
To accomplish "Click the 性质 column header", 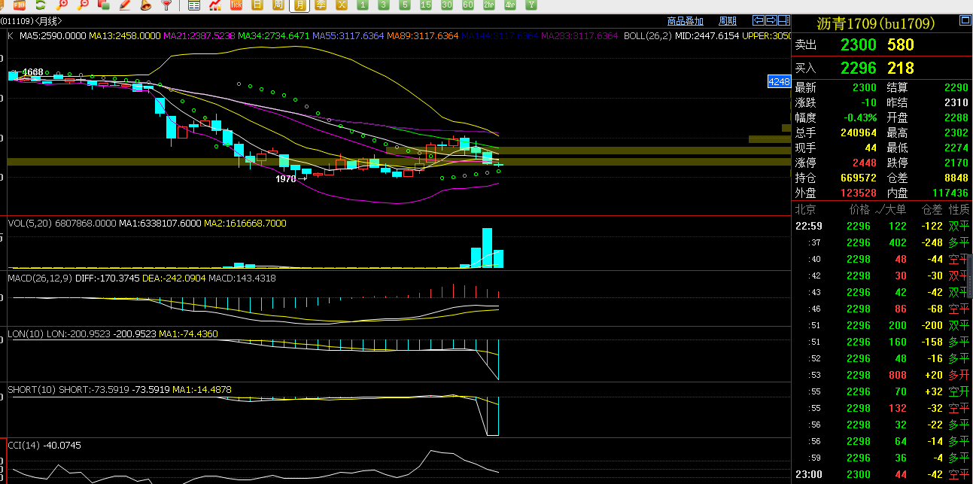I will pos(959,209).
